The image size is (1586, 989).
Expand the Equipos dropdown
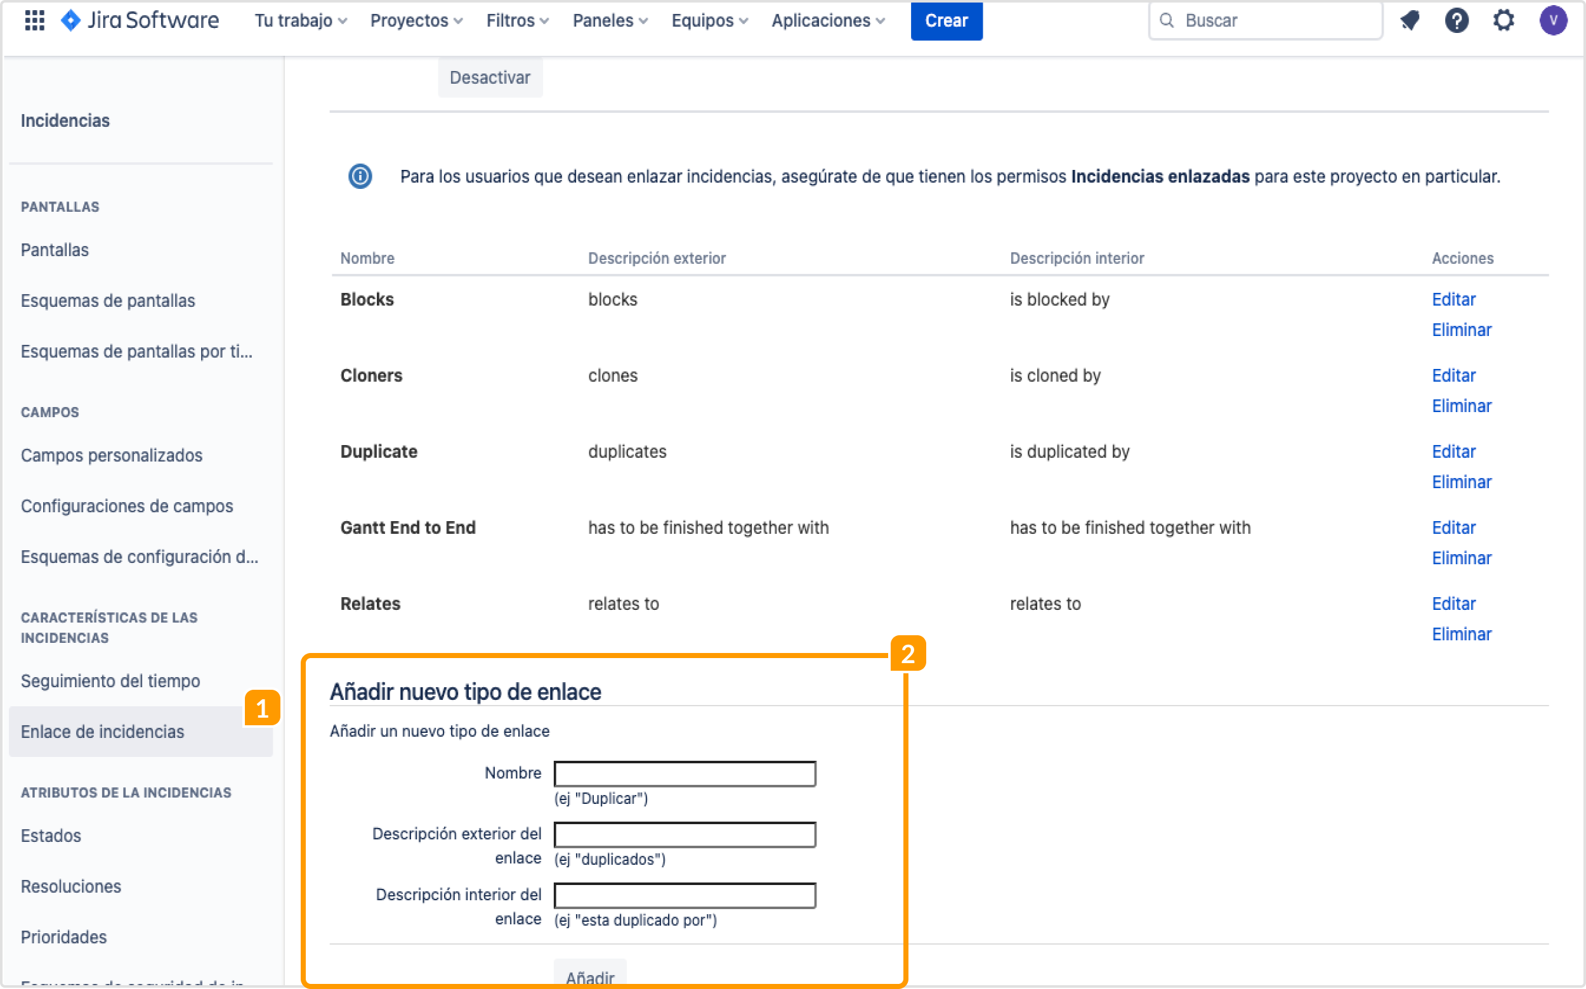pos(708,20)
